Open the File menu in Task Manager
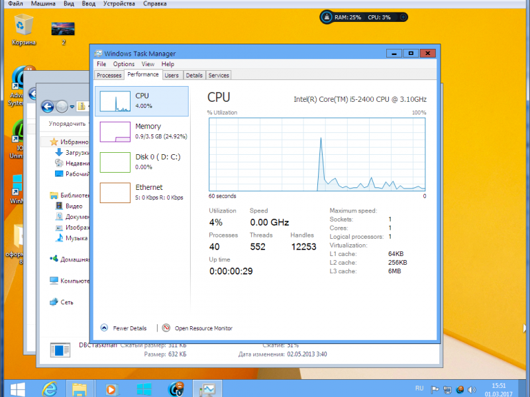The height and width of the screenshot is (397, 530). [101, 64]
